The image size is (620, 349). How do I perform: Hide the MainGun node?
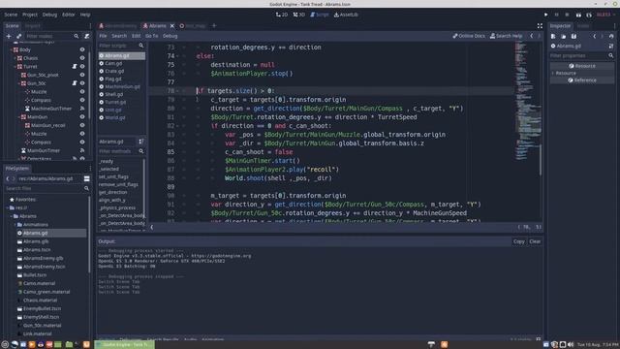pos(82,116)
